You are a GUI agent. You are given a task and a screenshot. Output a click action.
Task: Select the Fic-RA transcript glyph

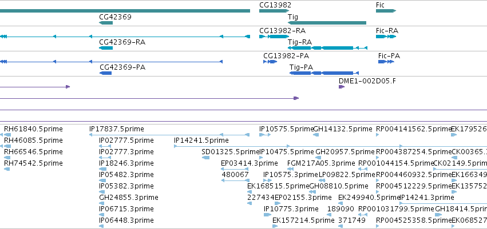386,37
